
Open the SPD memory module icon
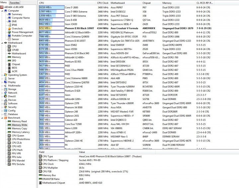click(9, 61)
